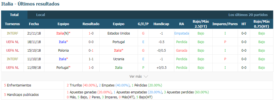
Task: Switch to the Local tab
Action: click(x=41, y=15)
